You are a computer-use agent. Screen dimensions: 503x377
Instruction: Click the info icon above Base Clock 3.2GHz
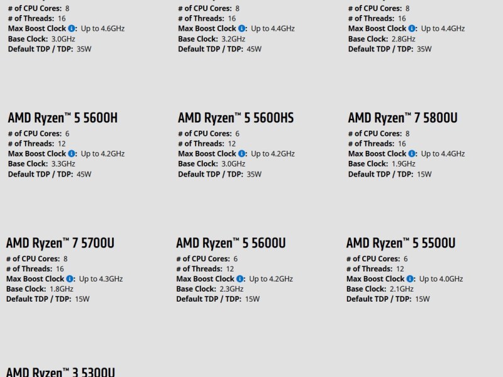tap(241, 29)
